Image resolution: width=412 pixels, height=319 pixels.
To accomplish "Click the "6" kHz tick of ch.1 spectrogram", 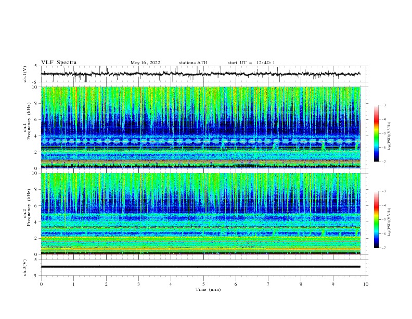I will click(x=37, y=119).
